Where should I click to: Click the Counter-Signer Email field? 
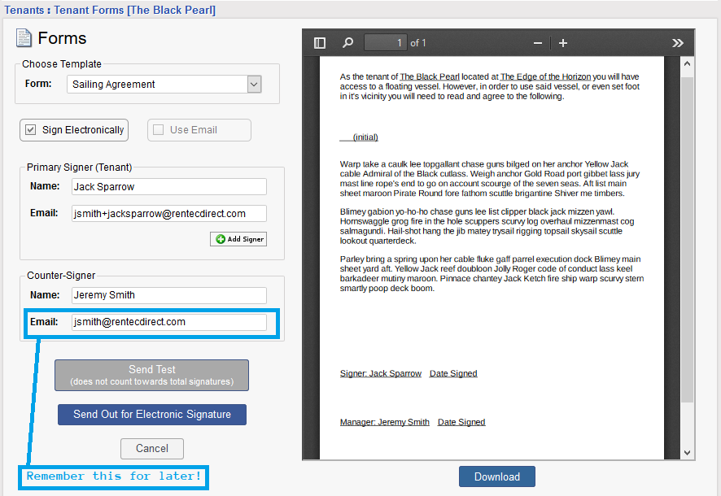[x=169, y=322]
